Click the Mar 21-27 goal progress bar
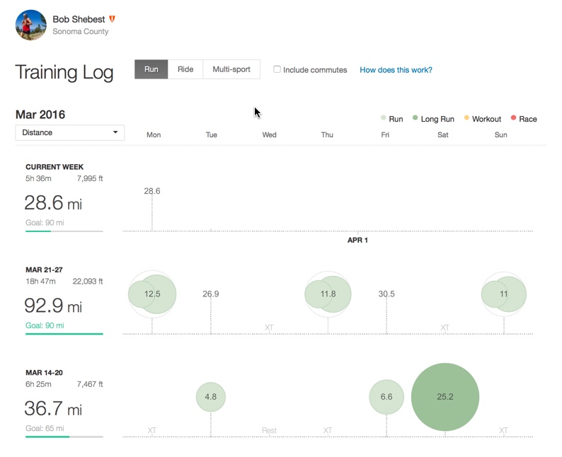 click(x=64, y=333)
